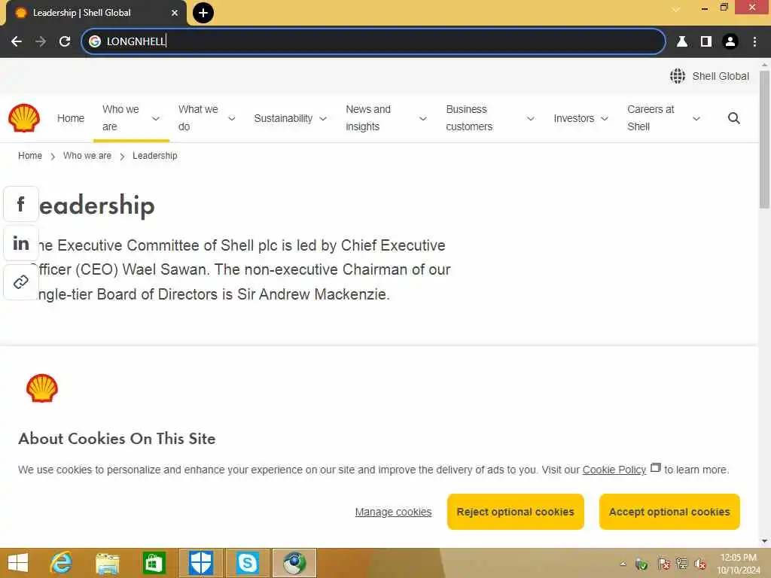Expand the News and insights chevron

422,118
